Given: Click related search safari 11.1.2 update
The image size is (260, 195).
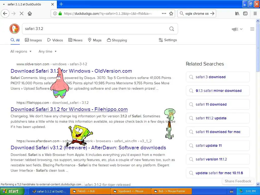Looking at the screenshot, I should coord(218,118).
